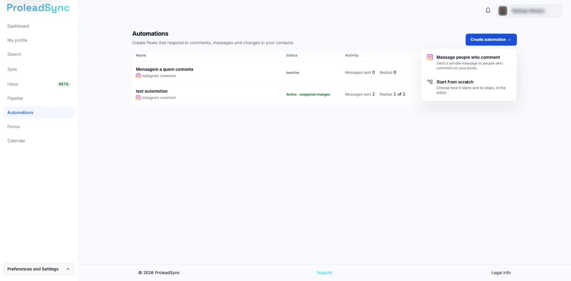
Task: Choose Start from scratch option
Action: pyautogui.click(x=469, y=87)
